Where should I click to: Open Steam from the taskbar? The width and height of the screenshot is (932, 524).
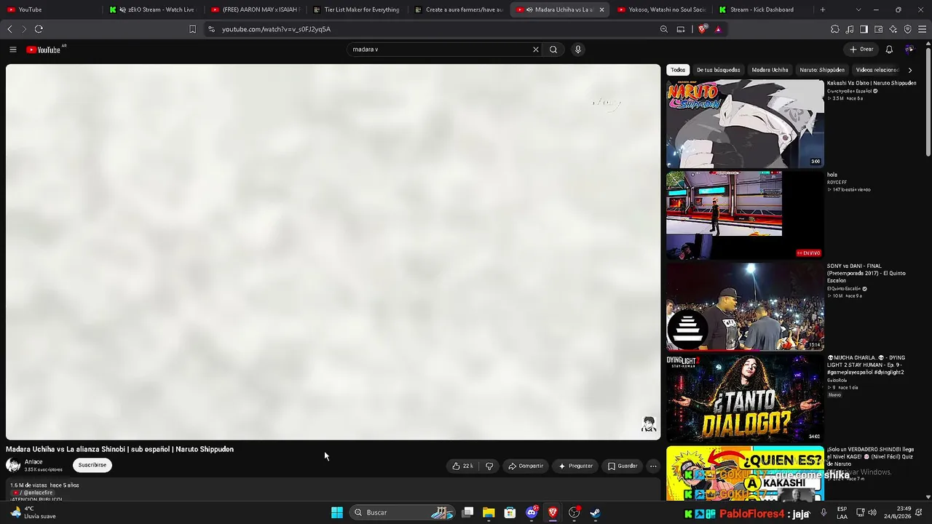[x=595, y=512]
